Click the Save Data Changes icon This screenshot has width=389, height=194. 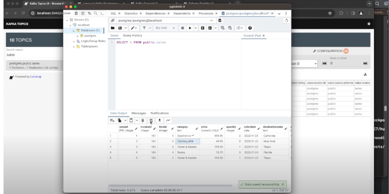pyautogui.click(x=151, y=120)
